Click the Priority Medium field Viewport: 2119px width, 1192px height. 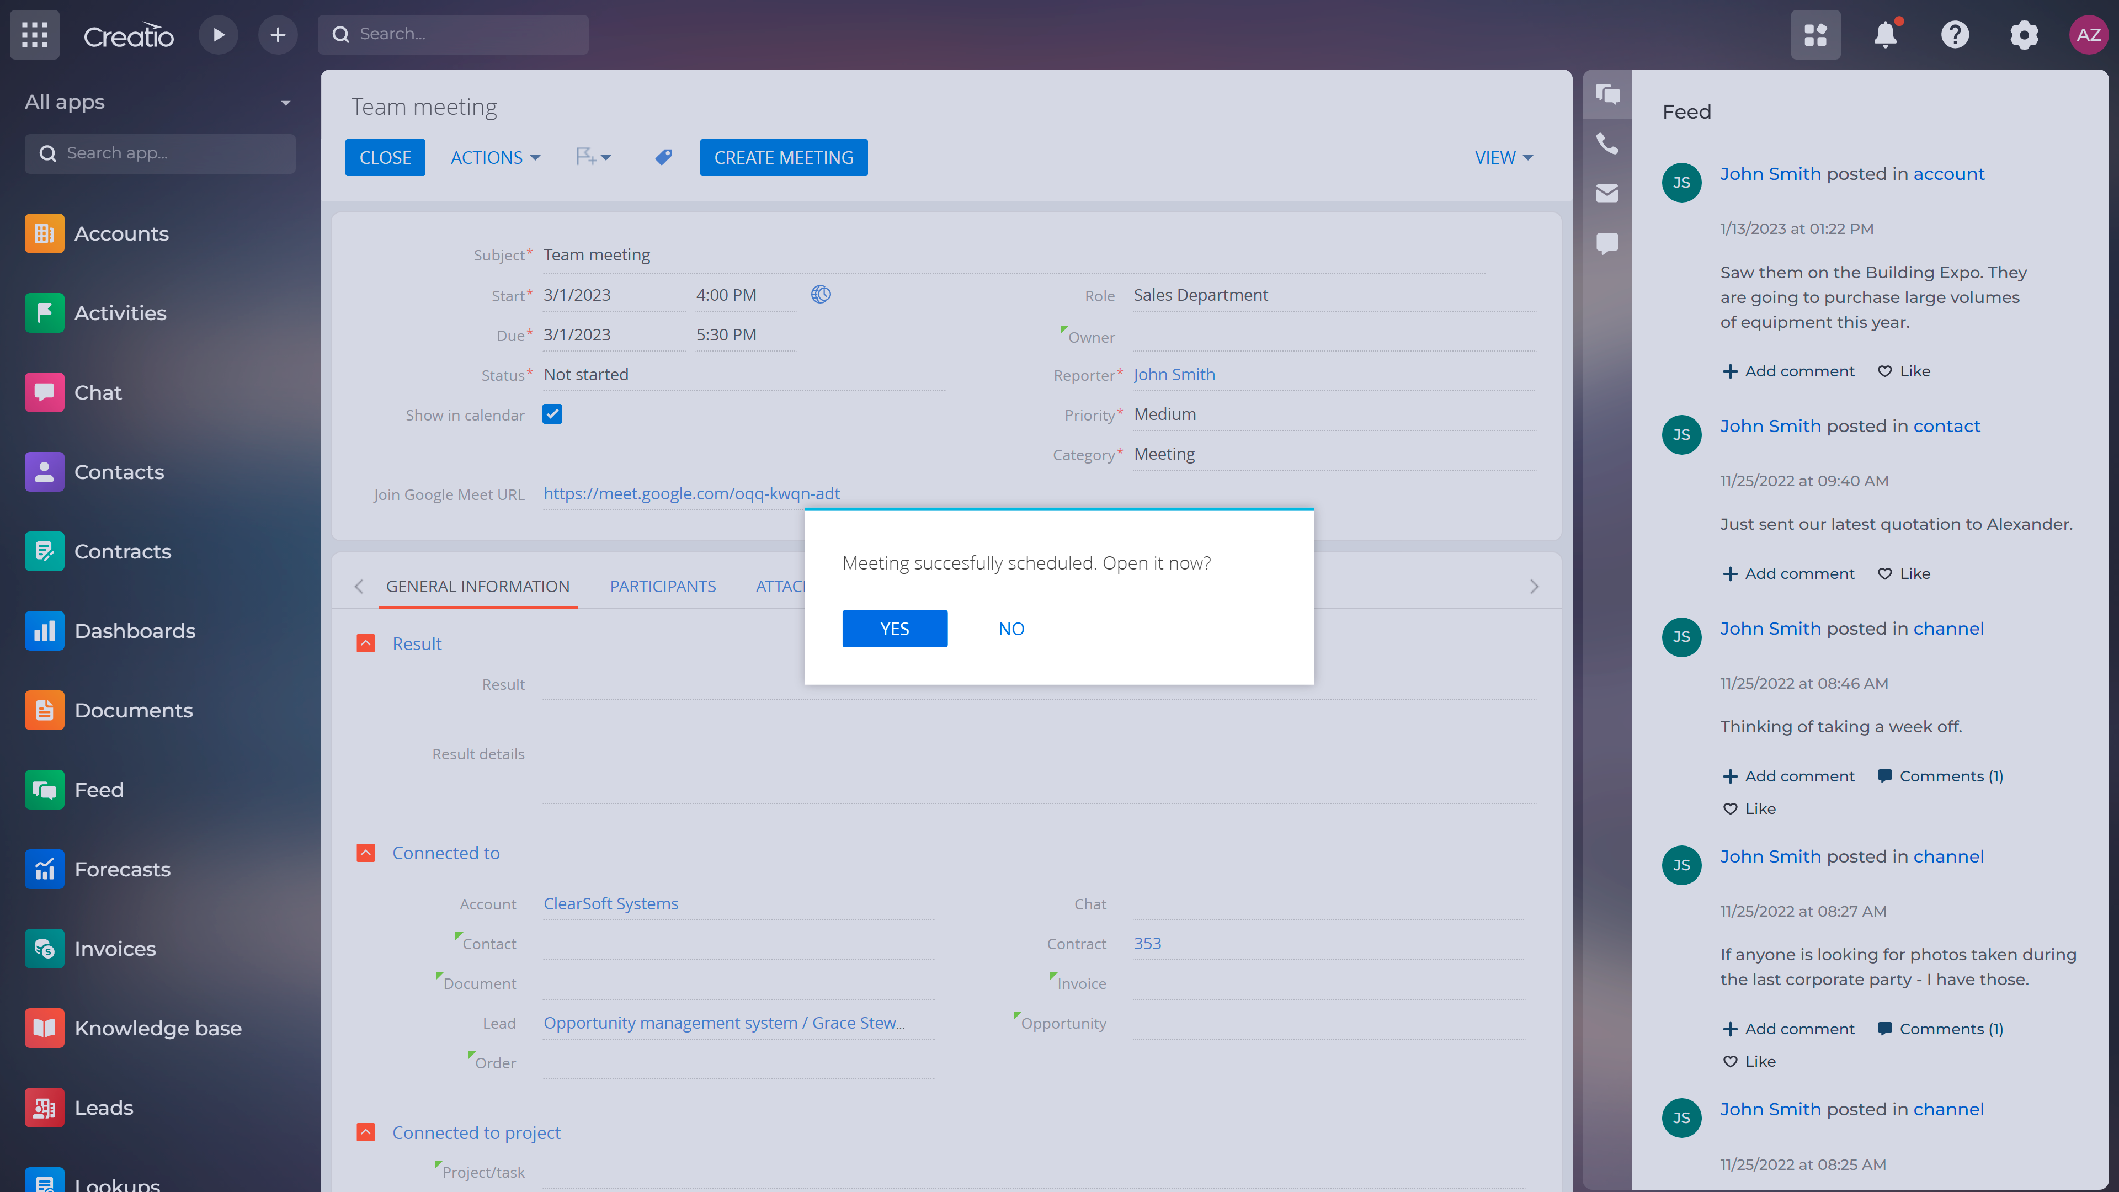tap(1333, 414)
